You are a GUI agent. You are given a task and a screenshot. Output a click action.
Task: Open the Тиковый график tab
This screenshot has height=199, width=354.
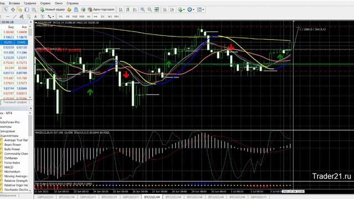[15, 102]
